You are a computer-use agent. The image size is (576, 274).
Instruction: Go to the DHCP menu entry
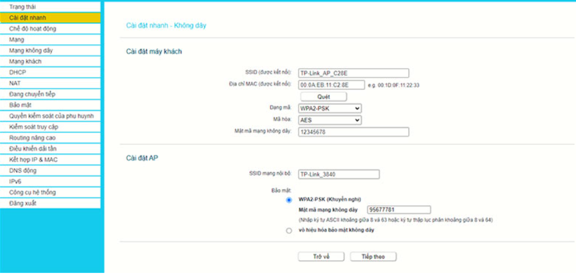50,72
